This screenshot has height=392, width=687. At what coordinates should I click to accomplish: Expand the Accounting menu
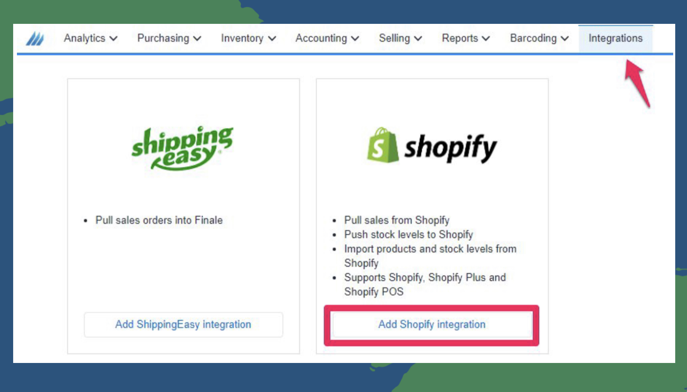(x=327, y=38)
